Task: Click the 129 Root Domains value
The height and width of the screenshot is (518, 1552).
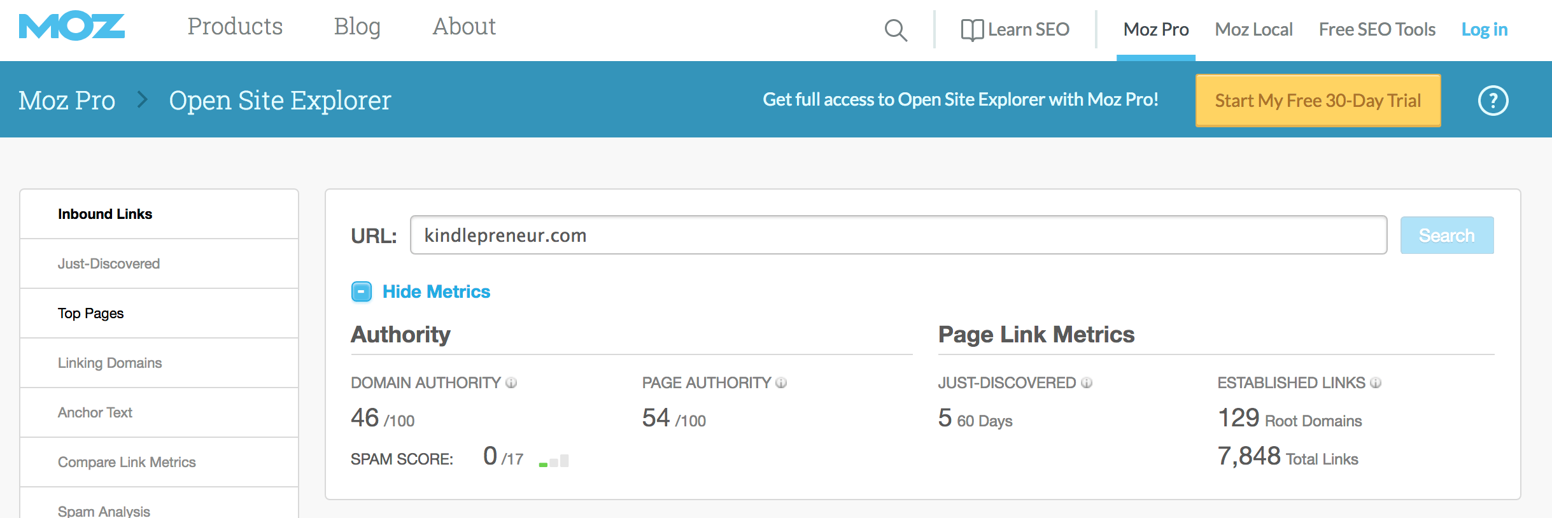Action: coord(1290,418)
